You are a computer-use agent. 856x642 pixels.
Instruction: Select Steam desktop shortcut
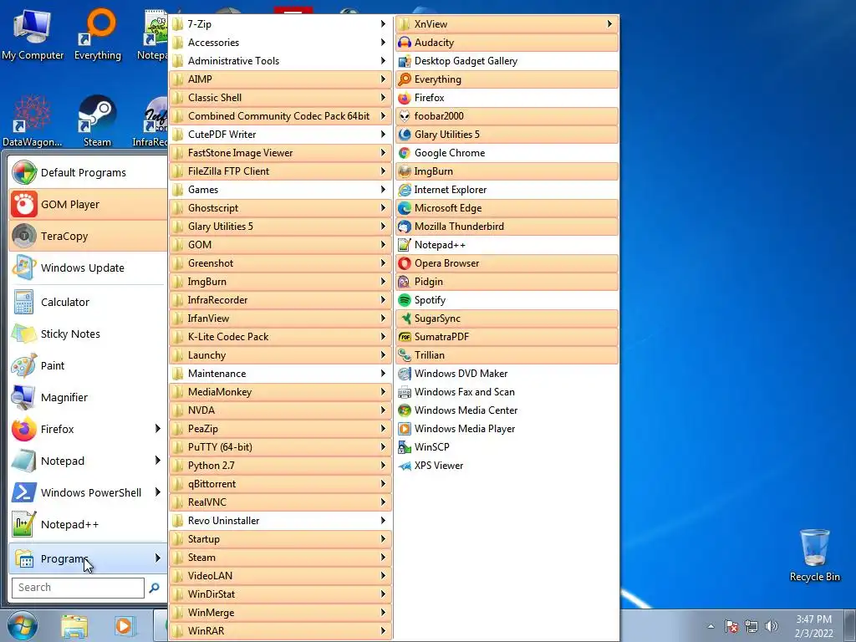pos(97,121)
